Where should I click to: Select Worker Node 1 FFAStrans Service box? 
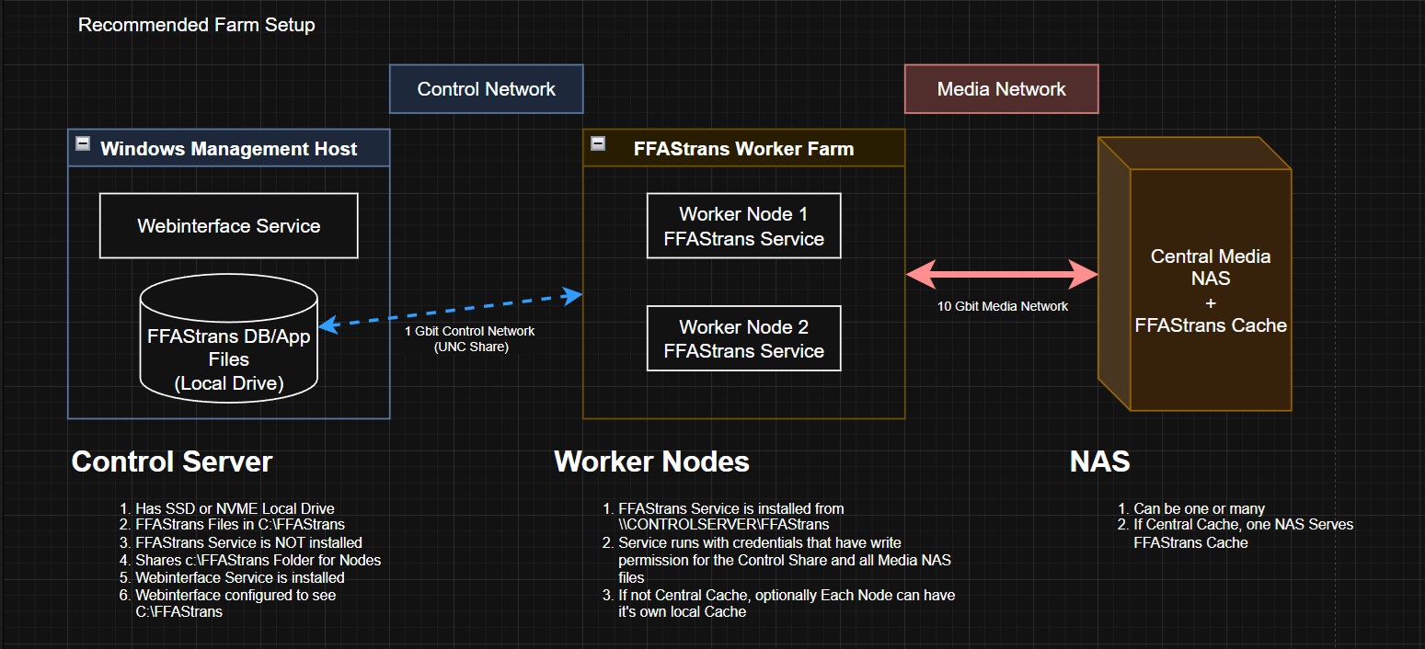pyautogui.click(x=744, y=226)
